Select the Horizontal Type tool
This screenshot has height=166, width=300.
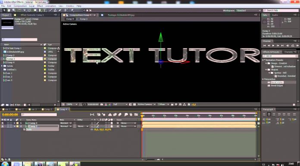pos(45,10)
